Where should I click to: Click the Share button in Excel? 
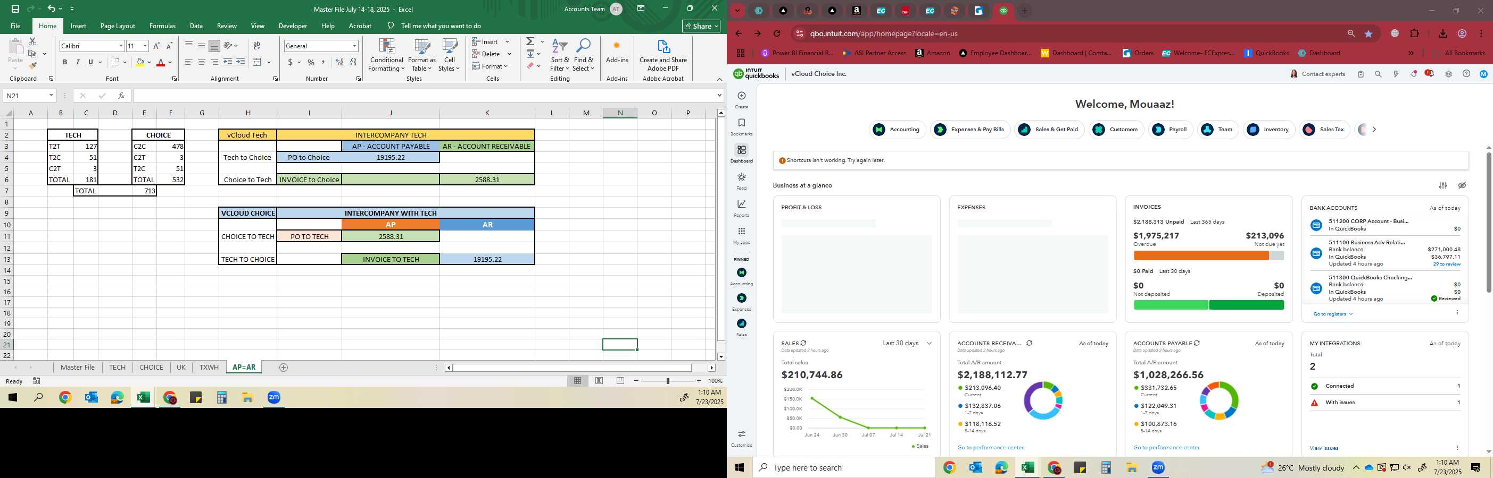click(701, 26)
